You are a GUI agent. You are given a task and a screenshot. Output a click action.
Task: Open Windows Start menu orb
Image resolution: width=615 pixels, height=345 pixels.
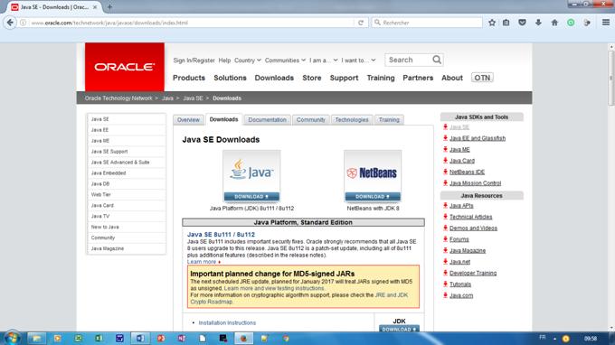[12, 338]
